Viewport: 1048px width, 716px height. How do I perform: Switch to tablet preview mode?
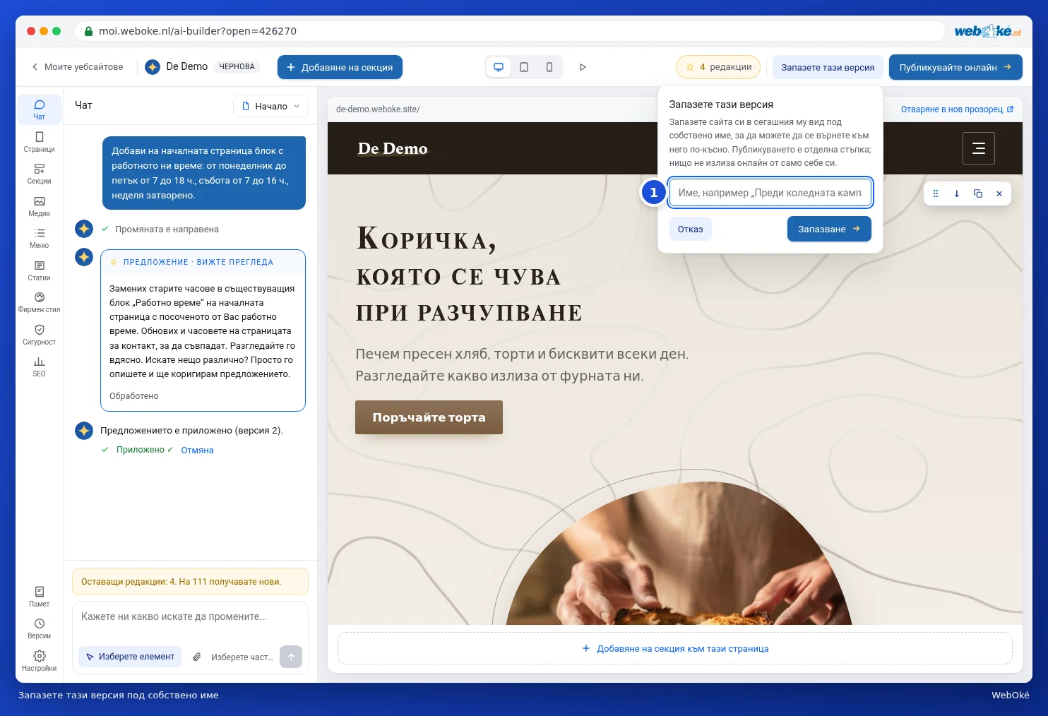pos(524,67)
